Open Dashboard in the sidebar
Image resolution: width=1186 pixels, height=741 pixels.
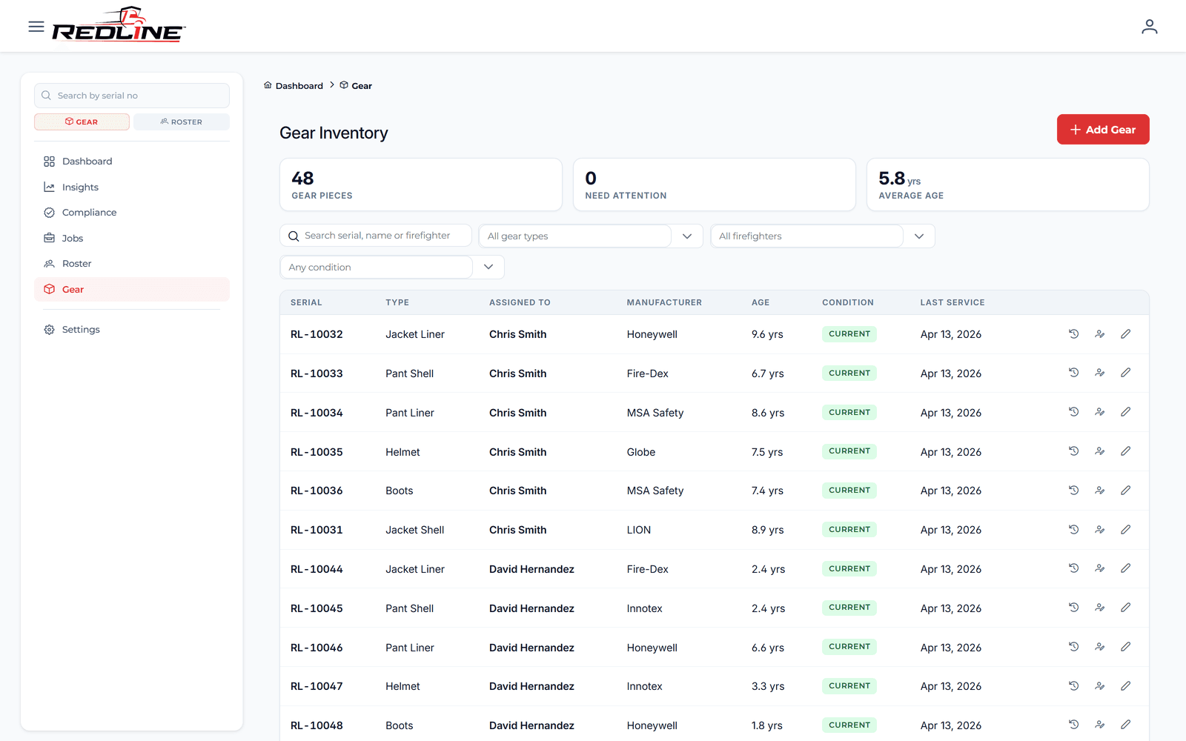pos(132,162)
